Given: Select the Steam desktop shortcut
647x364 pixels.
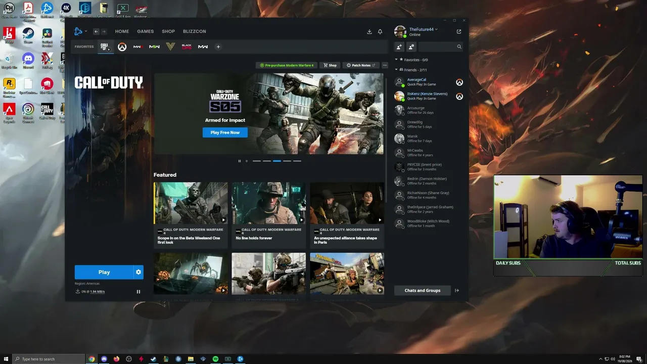Looking at the screenshot, I should click(28, 35).
